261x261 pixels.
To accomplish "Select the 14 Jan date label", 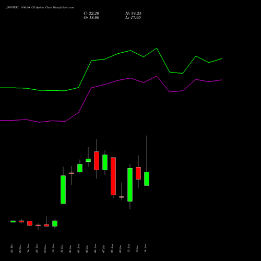I will pos(145,248).
